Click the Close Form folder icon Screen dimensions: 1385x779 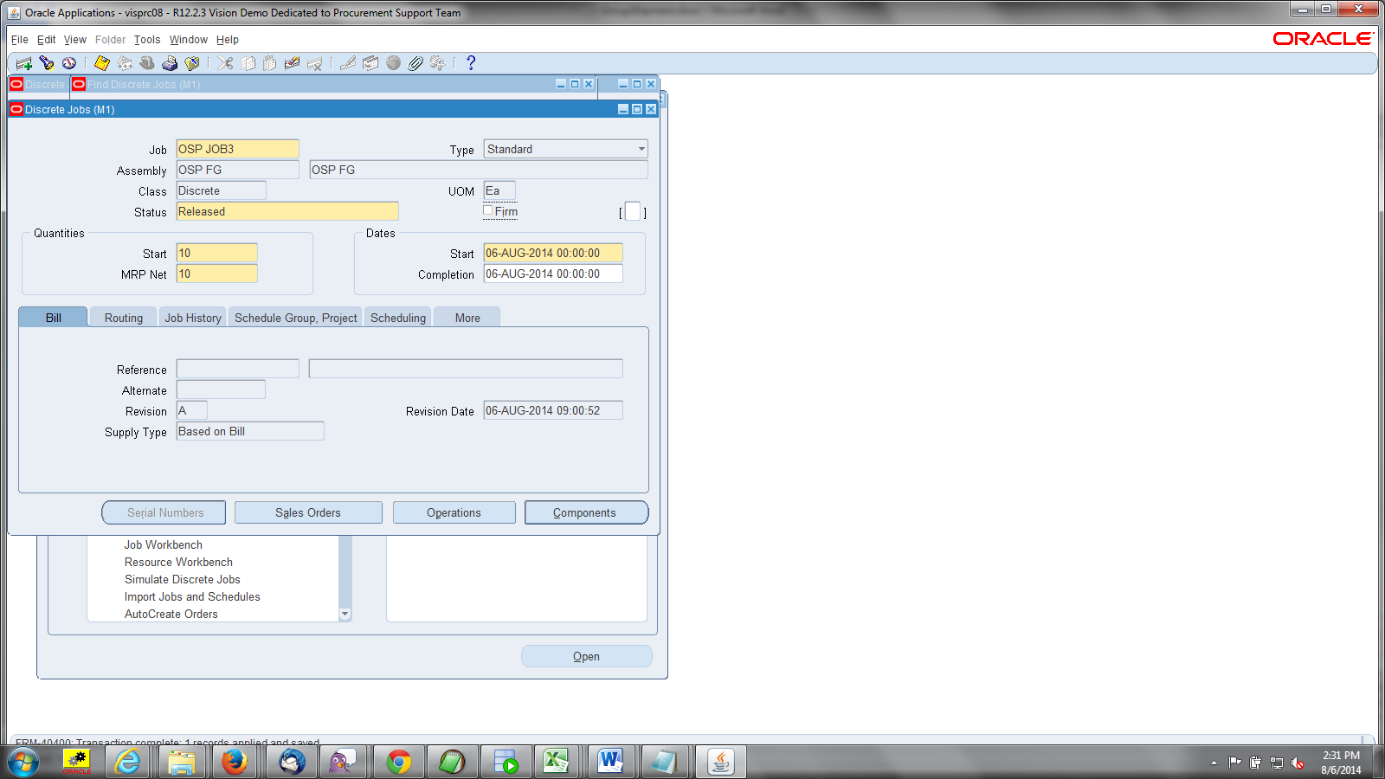(192, 63)
